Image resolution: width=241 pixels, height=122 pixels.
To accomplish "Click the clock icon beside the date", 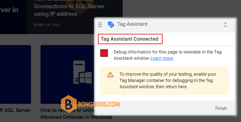I will pyautogui.click(x=35, y=25).
